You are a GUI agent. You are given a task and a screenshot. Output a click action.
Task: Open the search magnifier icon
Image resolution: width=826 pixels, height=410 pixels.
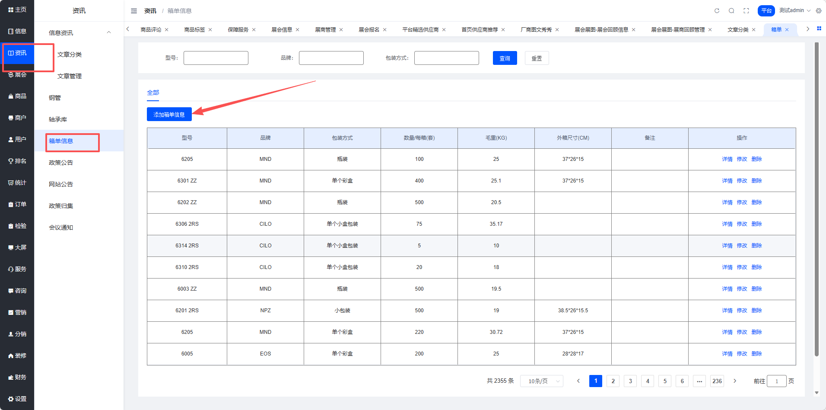(x=731, y=11)
